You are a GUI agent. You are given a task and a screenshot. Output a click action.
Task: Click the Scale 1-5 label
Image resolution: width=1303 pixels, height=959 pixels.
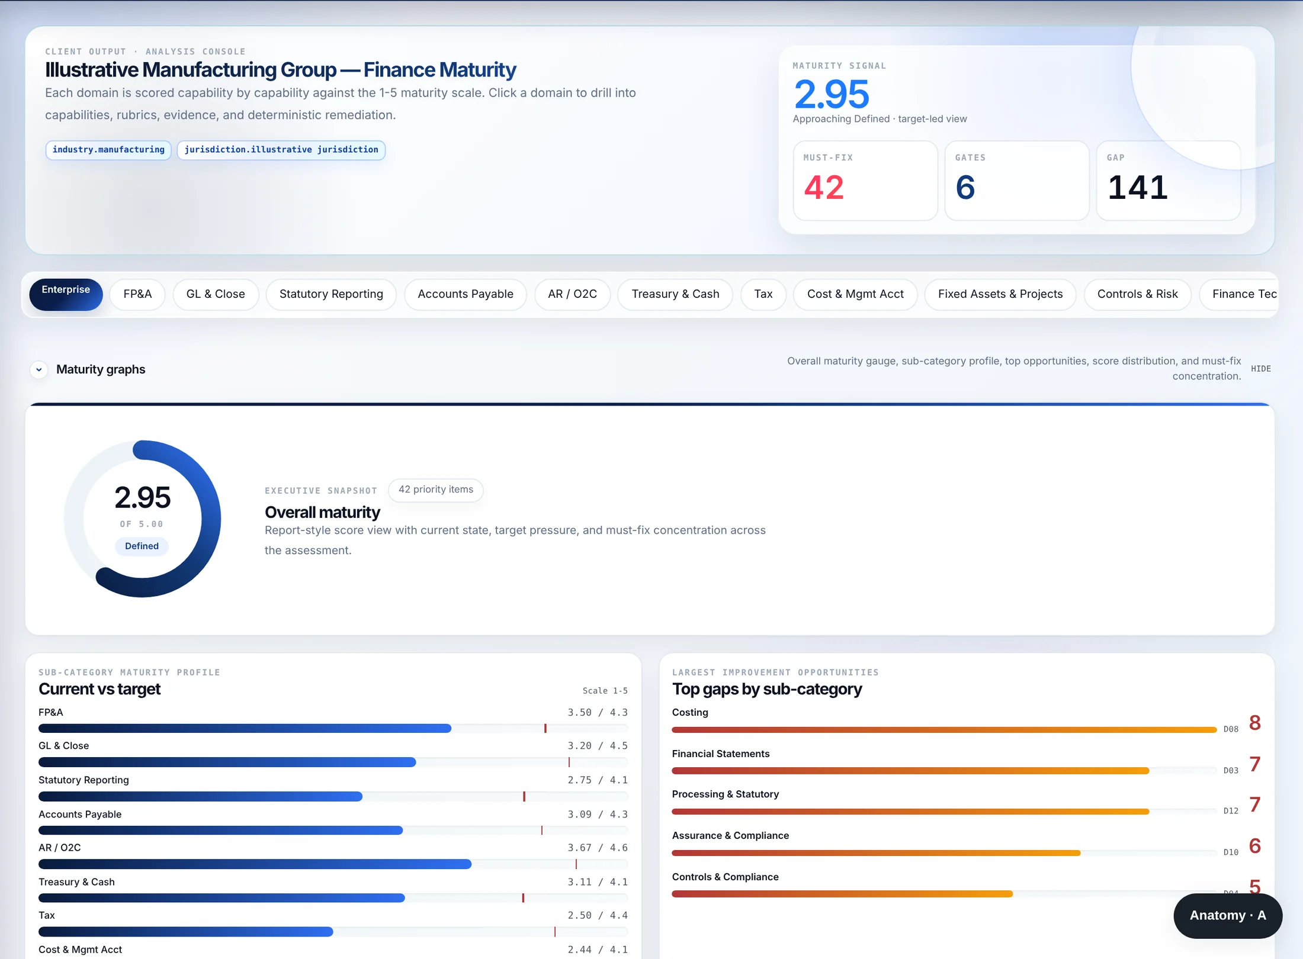605,691
